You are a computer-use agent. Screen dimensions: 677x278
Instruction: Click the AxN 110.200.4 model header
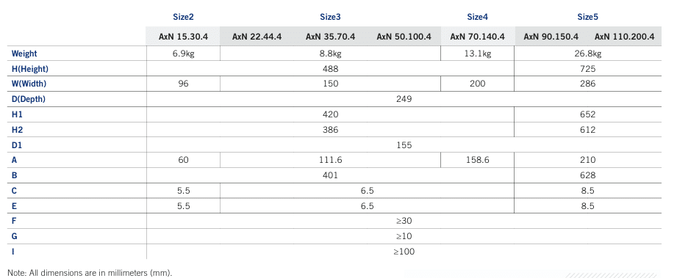pyautogui.click(x=624, y=37)
